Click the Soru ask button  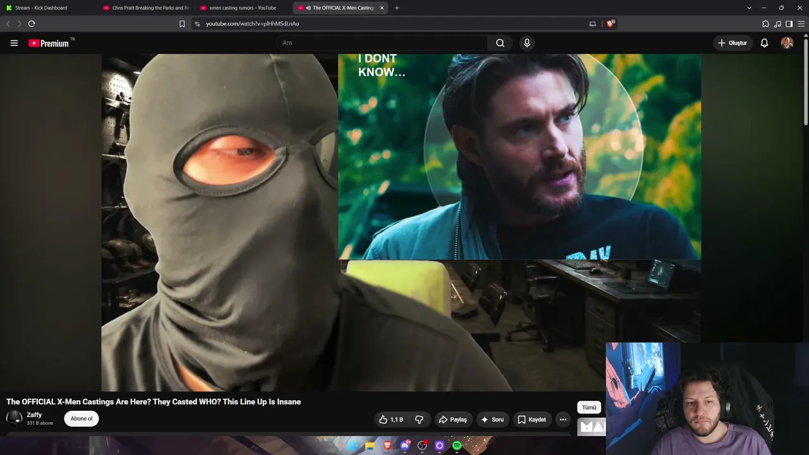(x=492, y=420)
